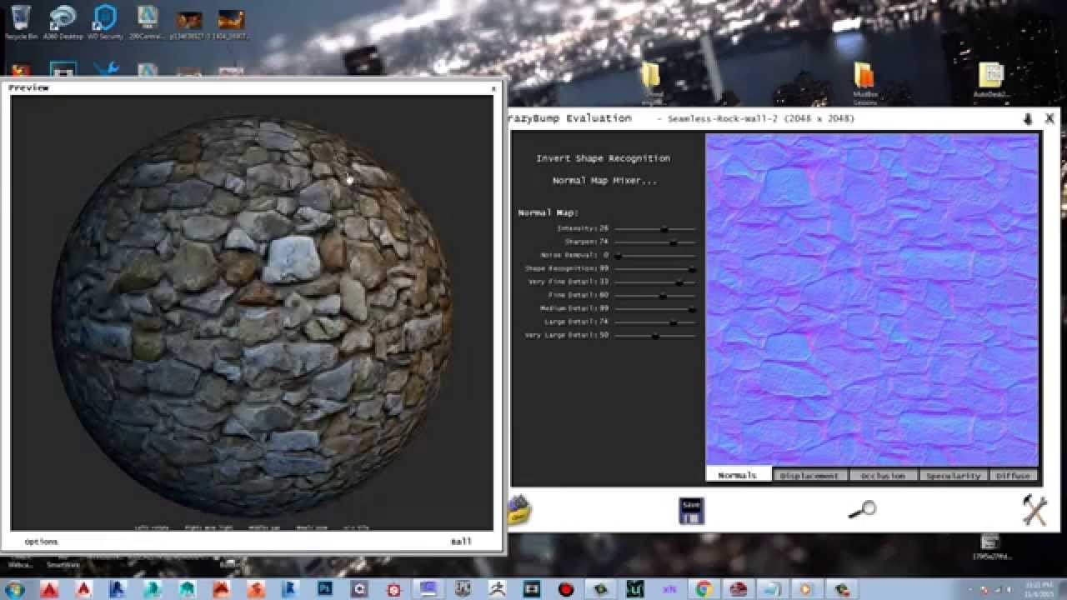
Task: Click the Shape Recognition slider
Action: pos(654,268)
